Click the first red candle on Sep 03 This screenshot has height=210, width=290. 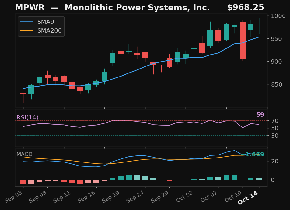coord(23,94)
